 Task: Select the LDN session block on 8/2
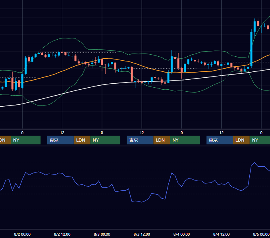(82, 140)
